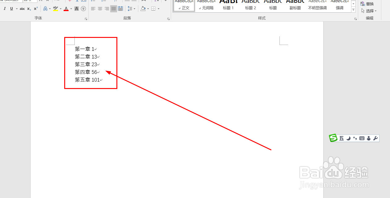The width and height of the screenshot is (390, 198).
Task: Open text effects (glowing A) tool
Action: click(x=45, y=9)
